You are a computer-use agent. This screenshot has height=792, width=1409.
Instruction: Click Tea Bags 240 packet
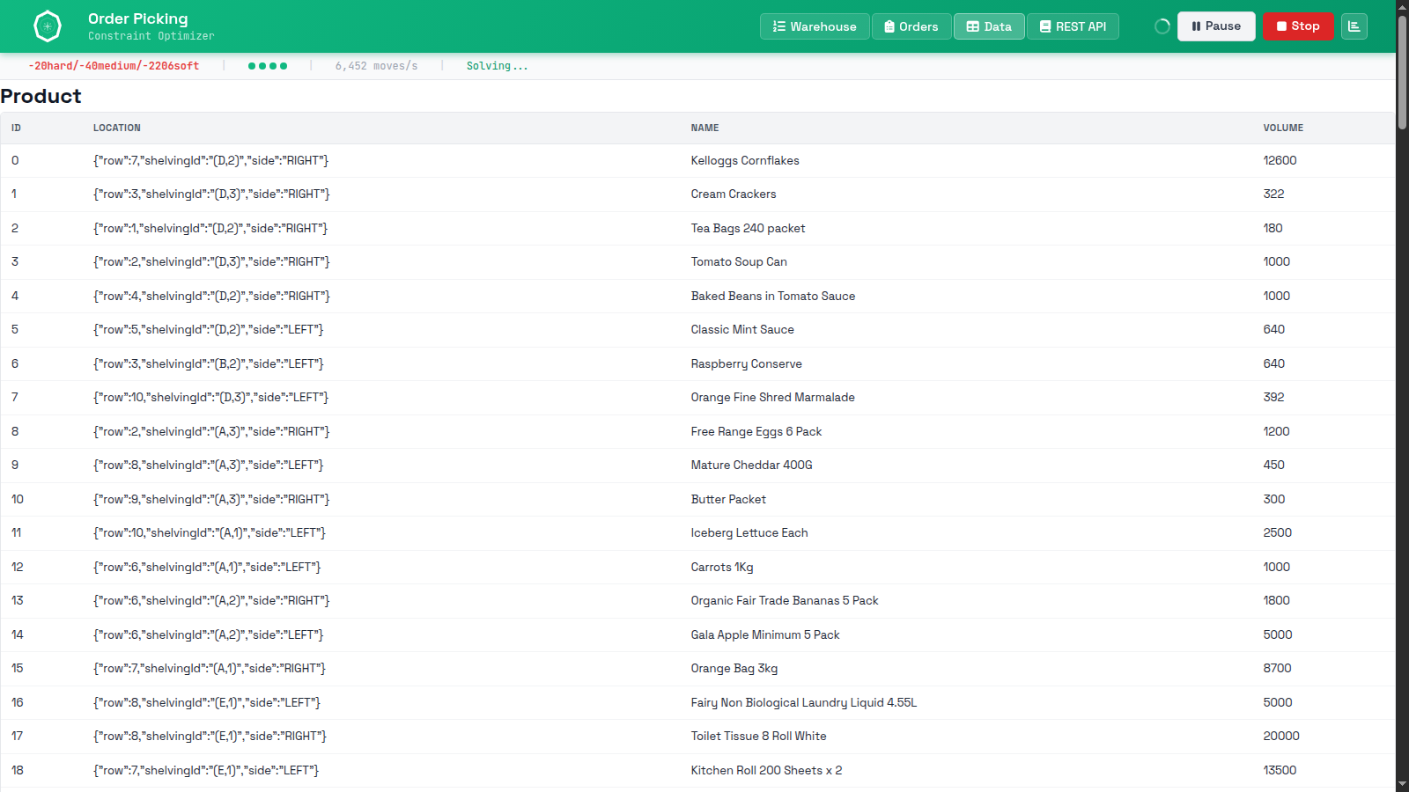748,228
